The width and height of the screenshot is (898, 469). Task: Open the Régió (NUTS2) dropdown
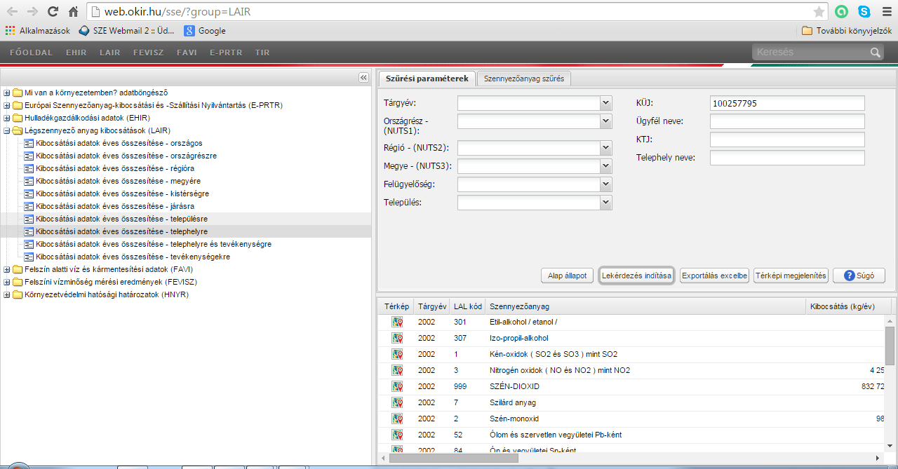pos(606,148)
